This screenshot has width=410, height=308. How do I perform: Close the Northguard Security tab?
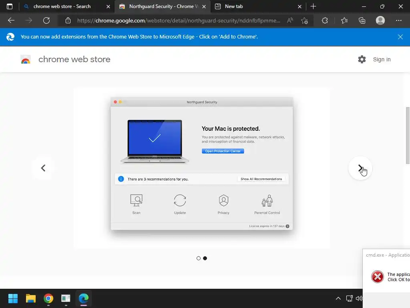(204, 6)
